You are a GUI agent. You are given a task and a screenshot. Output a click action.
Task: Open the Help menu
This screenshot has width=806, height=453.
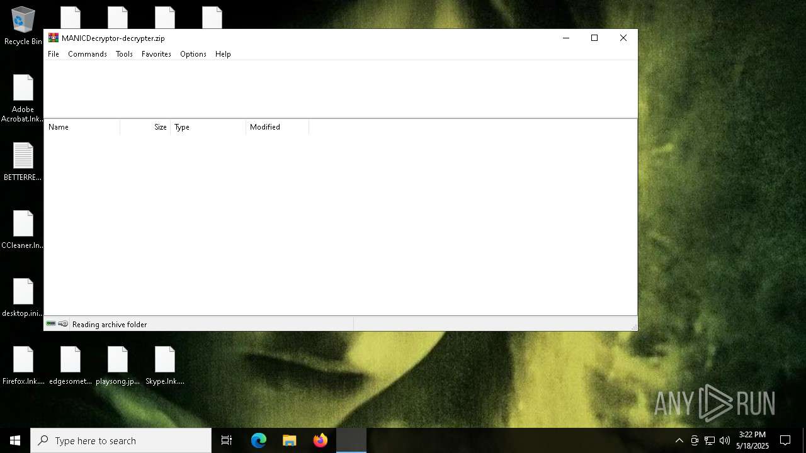[x=223, y=54]
